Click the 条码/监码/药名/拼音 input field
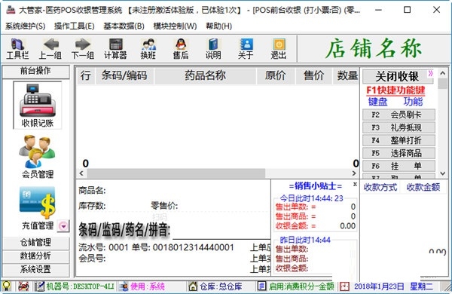 point(221,231)
